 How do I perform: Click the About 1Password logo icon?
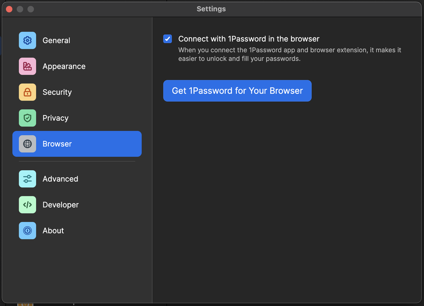tap(27, 230)
